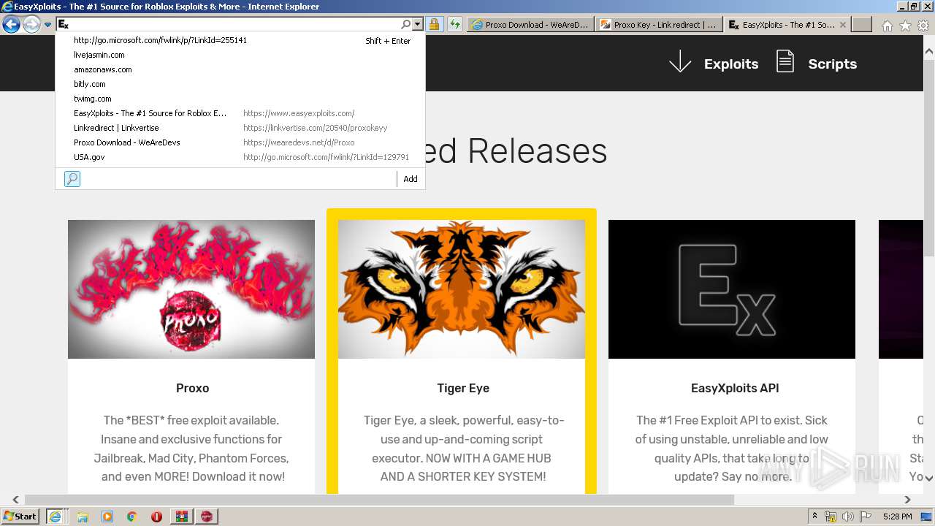Select Linkredirect | Linkvertise history entry
Screen dimensions: 935x526
(x=240, y=128)
